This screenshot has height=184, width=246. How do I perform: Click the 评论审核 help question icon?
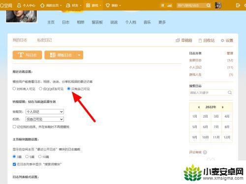205,152
